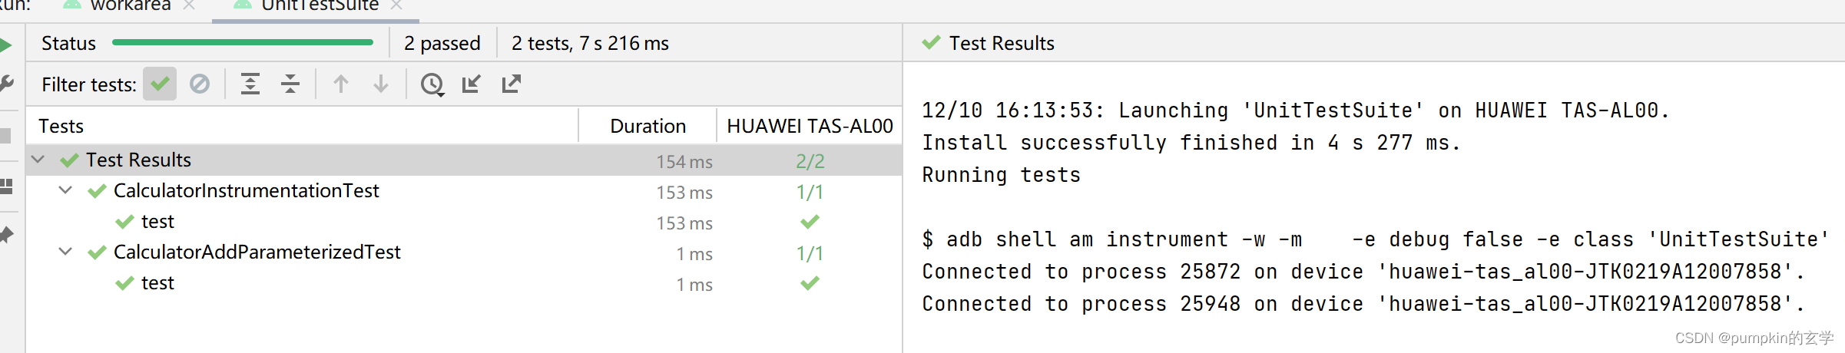The image size is (1845, 353).
Task: Collapse the CalculatorAddParameterizedTest node
Action: tap(66, 252)
